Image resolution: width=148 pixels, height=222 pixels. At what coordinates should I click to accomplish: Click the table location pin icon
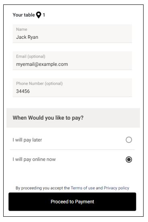[39, 15]
